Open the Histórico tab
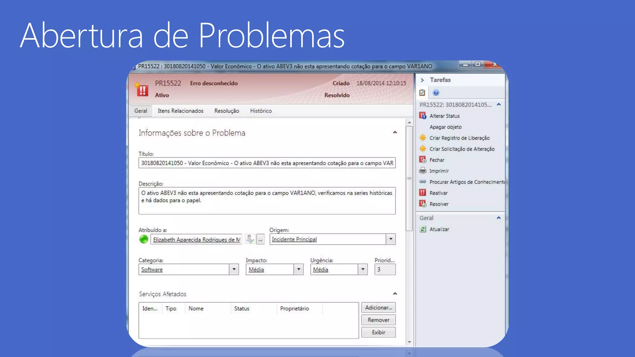This screenshot has height=357, width=635. [x=261, y=111]
